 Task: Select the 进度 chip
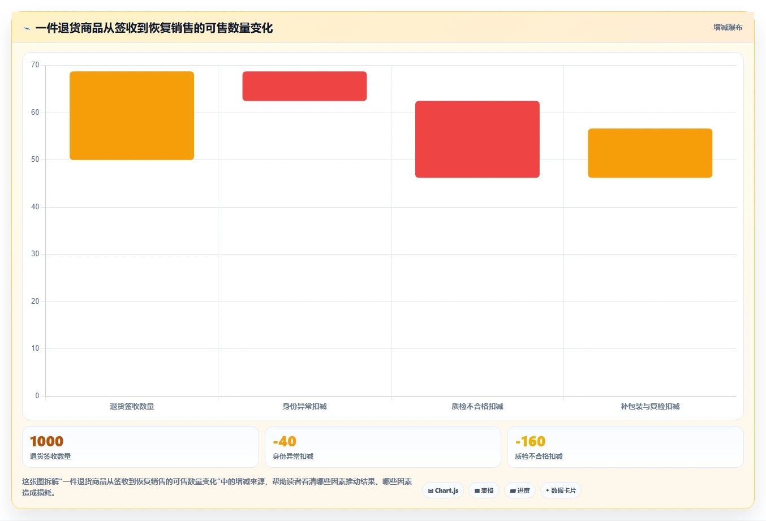[520, 490]
